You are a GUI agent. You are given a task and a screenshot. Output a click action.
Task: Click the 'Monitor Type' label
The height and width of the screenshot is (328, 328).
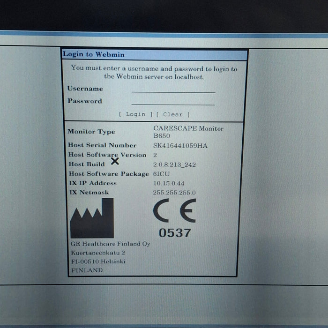[x=91, y=132]
